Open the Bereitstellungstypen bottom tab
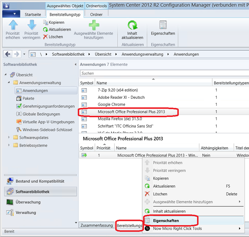This screenshot has height=237, width=249. click(129, 226)
